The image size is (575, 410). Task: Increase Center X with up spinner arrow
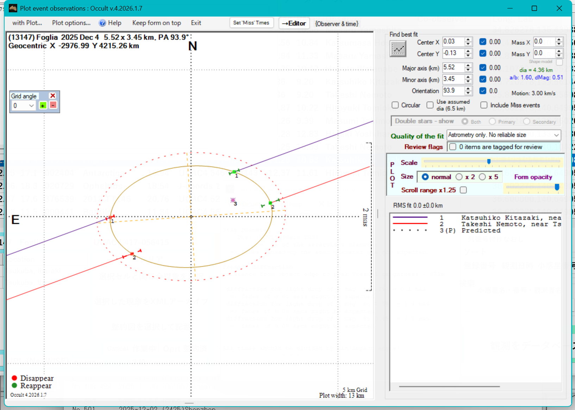point(468,39)
